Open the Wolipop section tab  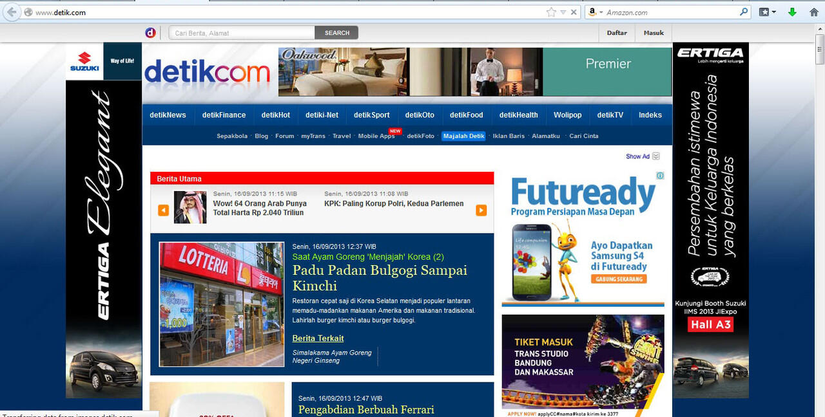coord(567,115)
